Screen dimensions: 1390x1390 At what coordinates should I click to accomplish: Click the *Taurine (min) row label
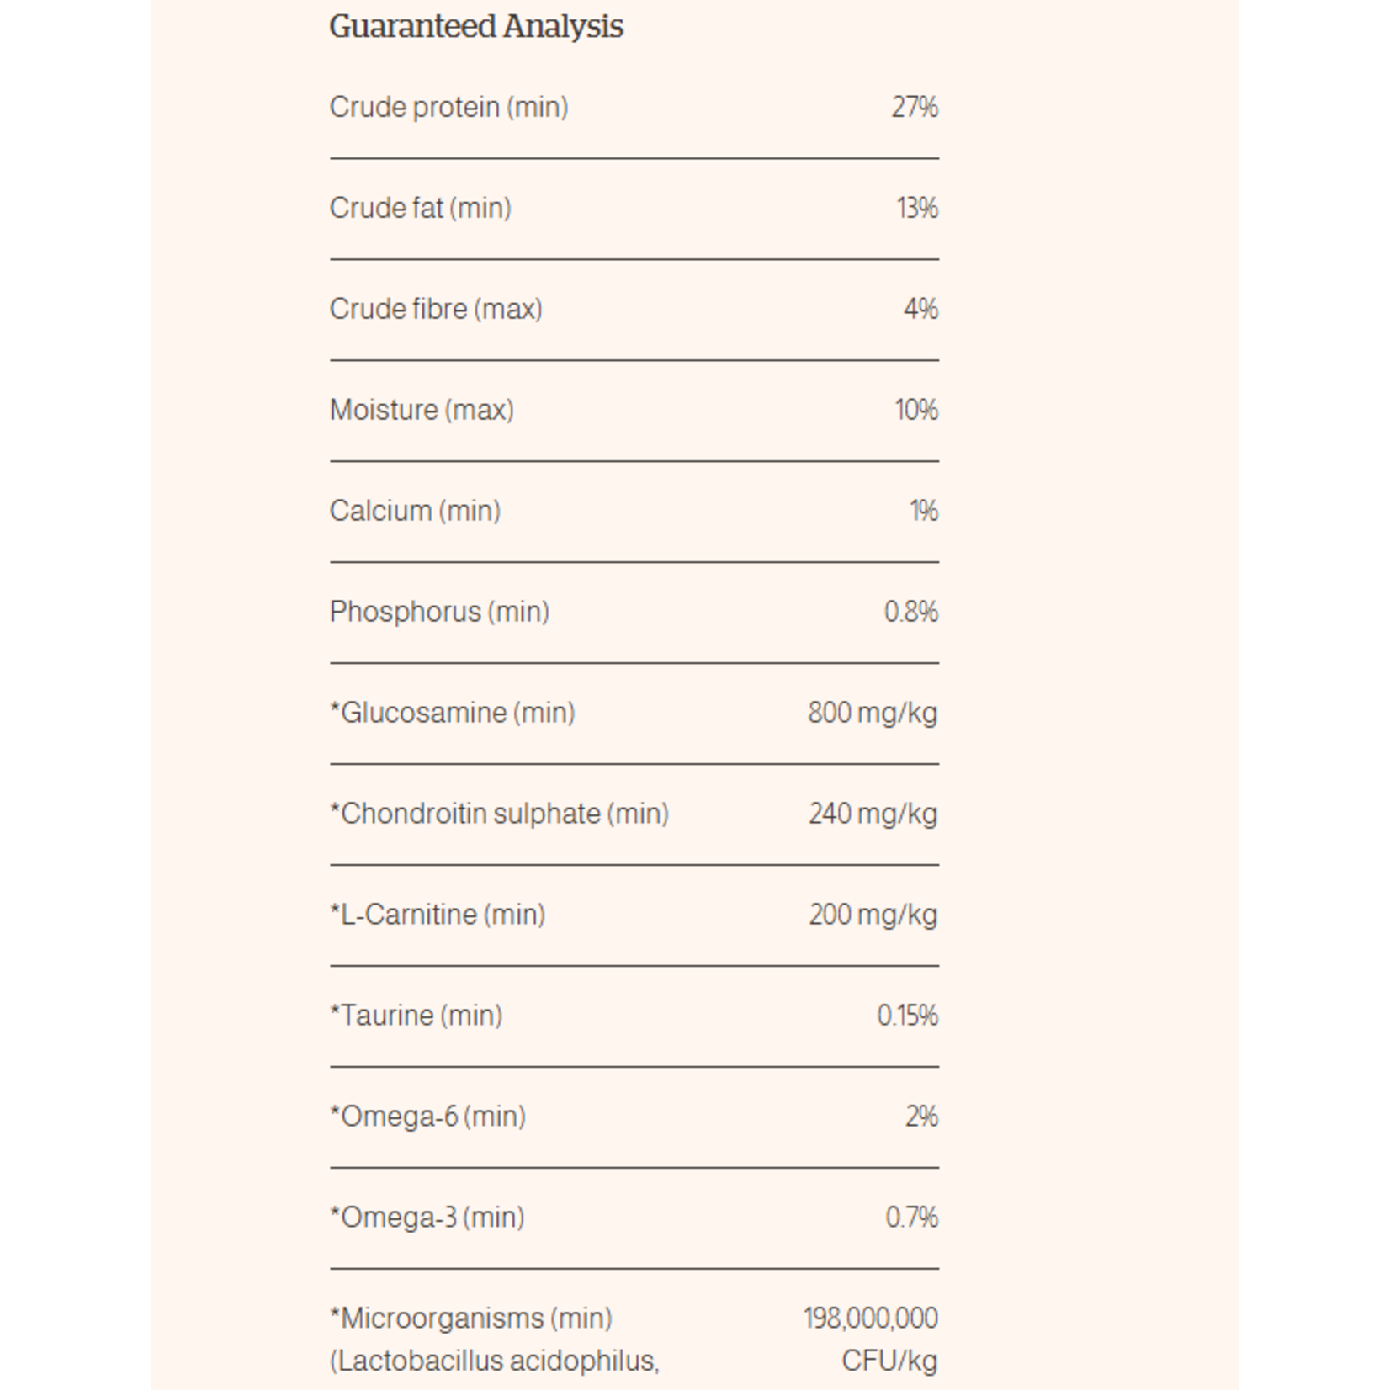coord(416,1016)
